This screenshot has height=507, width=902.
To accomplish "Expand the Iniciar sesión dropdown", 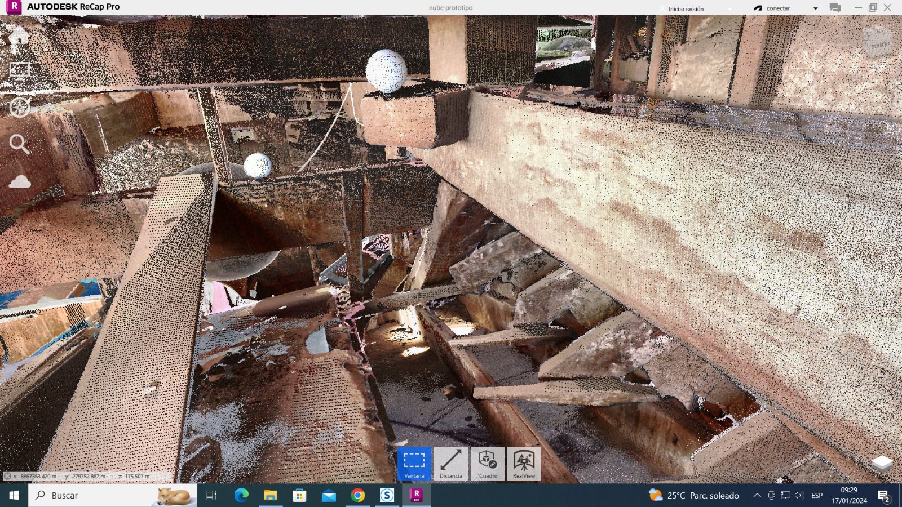I will 729,9.
